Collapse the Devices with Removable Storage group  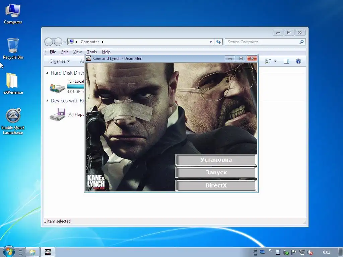(47, 100)
